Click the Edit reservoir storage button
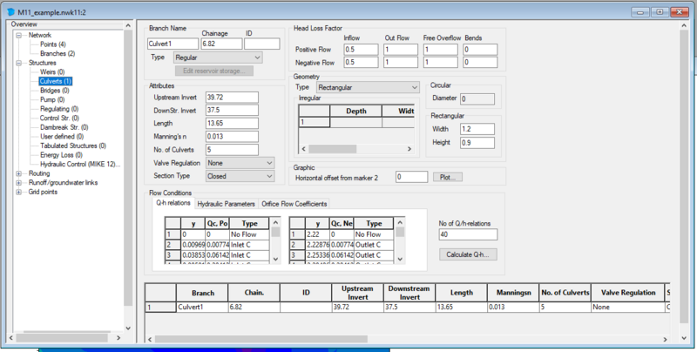 213,71
